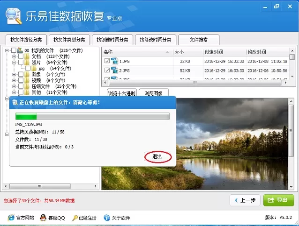
Task: Click the 已经注册 key icon
Action: tap(75, 218)
